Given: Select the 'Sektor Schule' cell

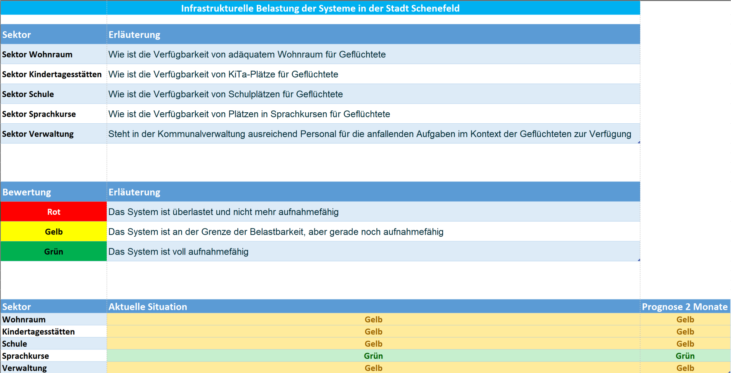Looking at the screenshot, I should [x=54, y=94].
